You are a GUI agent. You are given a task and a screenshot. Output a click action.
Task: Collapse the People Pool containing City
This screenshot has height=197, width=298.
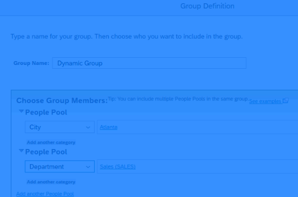pos(21,111)
